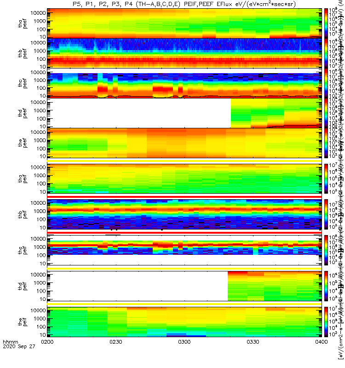Click the color bar beside thb peif panel

[326, 214]
